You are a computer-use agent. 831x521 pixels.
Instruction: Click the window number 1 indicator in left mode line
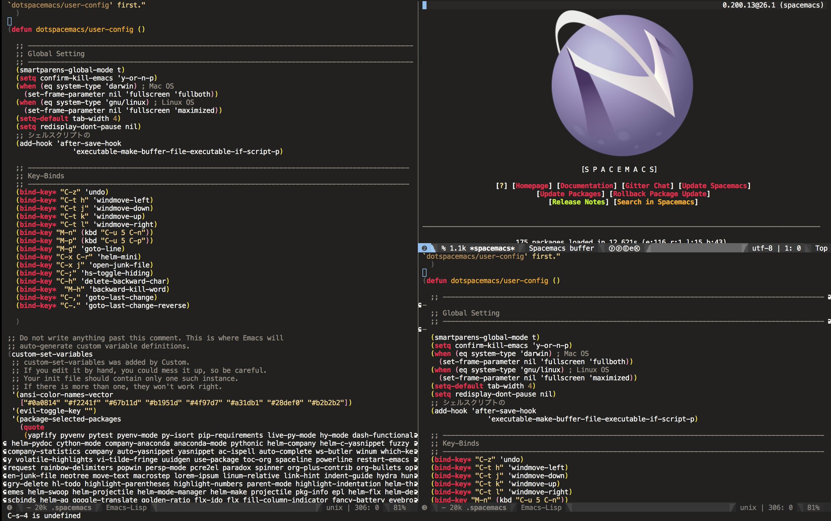pos(9,508)
